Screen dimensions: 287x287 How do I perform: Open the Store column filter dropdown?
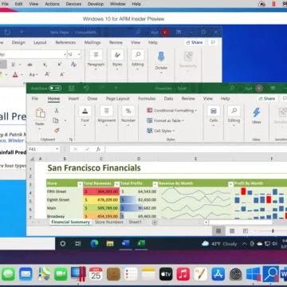(80, 184)
